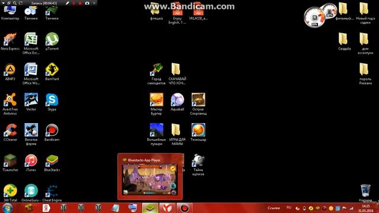Select the Техношар game shortcut
Image resolution: width=379 pixels, height=213 pixels.
pos(198,133)
